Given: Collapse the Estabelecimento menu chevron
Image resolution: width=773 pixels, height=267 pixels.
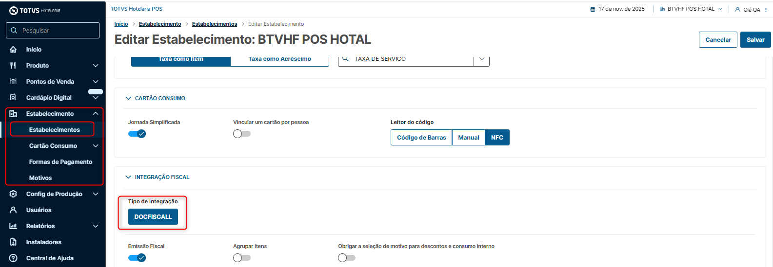Looking at the screenshot, I should click(x=96, y=114).
